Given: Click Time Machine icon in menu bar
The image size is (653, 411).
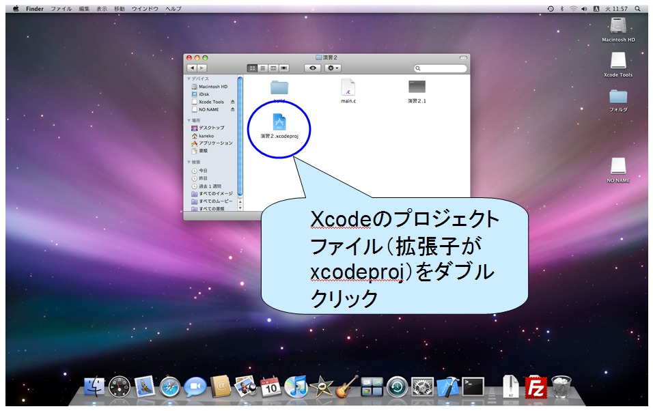Looking at the screenshot, I should click(x=551, y=9).
